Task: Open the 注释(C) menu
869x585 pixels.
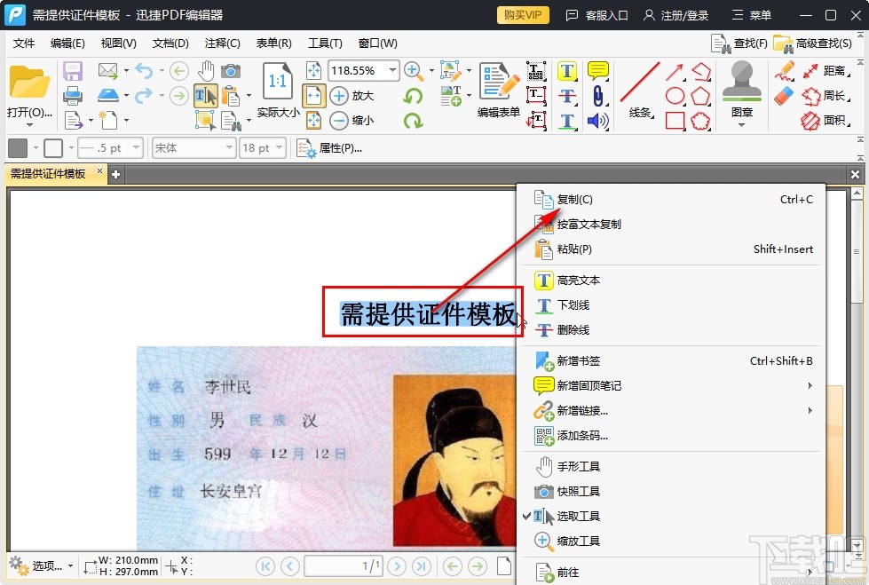Action: pos(222,43)
